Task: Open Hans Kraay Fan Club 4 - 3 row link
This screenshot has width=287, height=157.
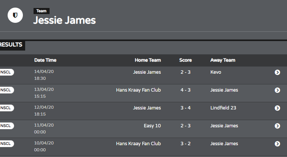Action: pos(138,90)
